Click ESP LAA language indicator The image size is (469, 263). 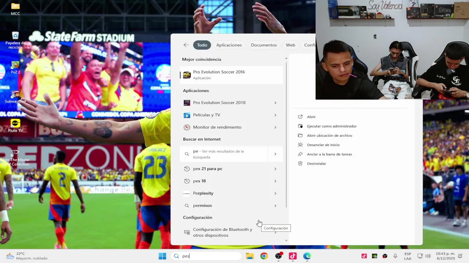(407, 256)
